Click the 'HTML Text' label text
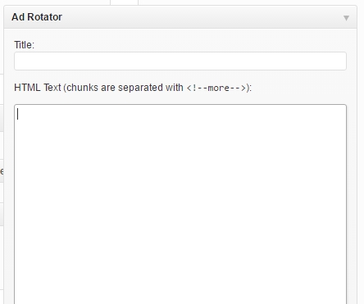 tap(38, 88)
